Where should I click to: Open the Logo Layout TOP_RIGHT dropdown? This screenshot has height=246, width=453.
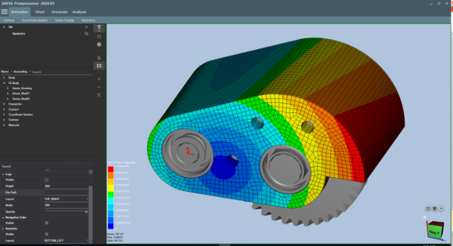[x=66, y=199]
